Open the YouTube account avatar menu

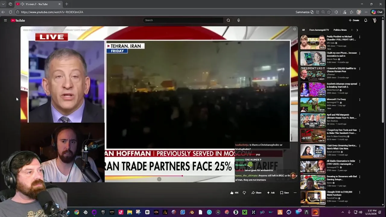coord(375,20)
